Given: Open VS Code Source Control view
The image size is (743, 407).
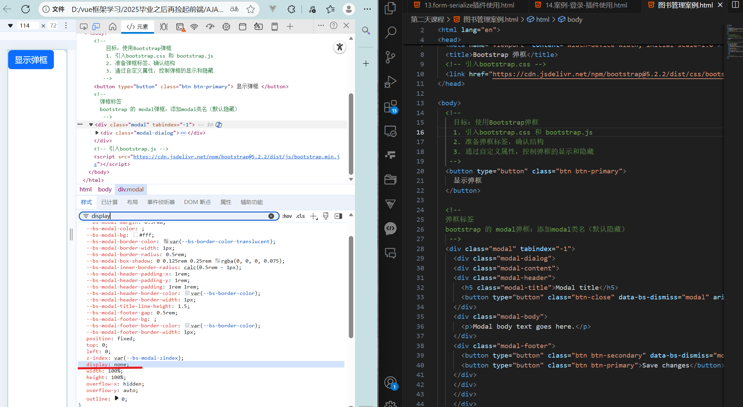Looking at the screenshot, I should (390, 57).
